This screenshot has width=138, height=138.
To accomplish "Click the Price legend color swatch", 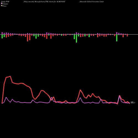I will tap(2, 6).
